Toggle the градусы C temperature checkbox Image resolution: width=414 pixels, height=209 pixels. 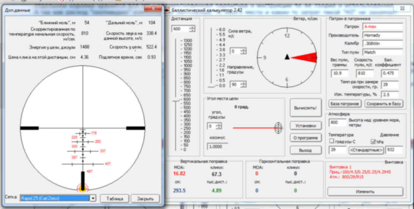click(x=332, y=141)
